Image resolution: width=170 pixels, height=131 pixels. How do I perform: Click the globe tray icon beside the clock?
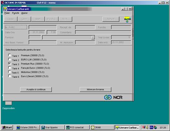(155, 127)
